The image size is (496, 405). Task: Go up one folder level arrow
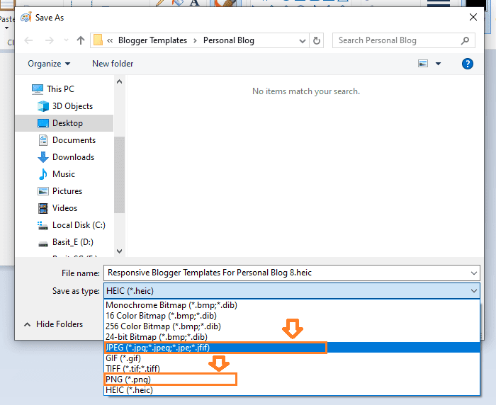click(81, 40)
